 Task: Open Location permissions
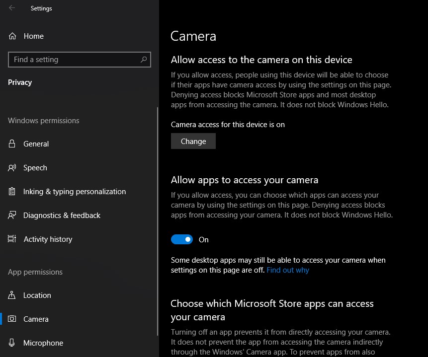click(x=79, y=295)
